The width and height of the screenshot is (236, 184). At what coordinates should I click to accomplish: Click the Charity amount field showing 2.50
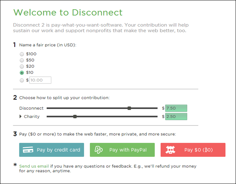pyautogui.click(x=176, y=117)
